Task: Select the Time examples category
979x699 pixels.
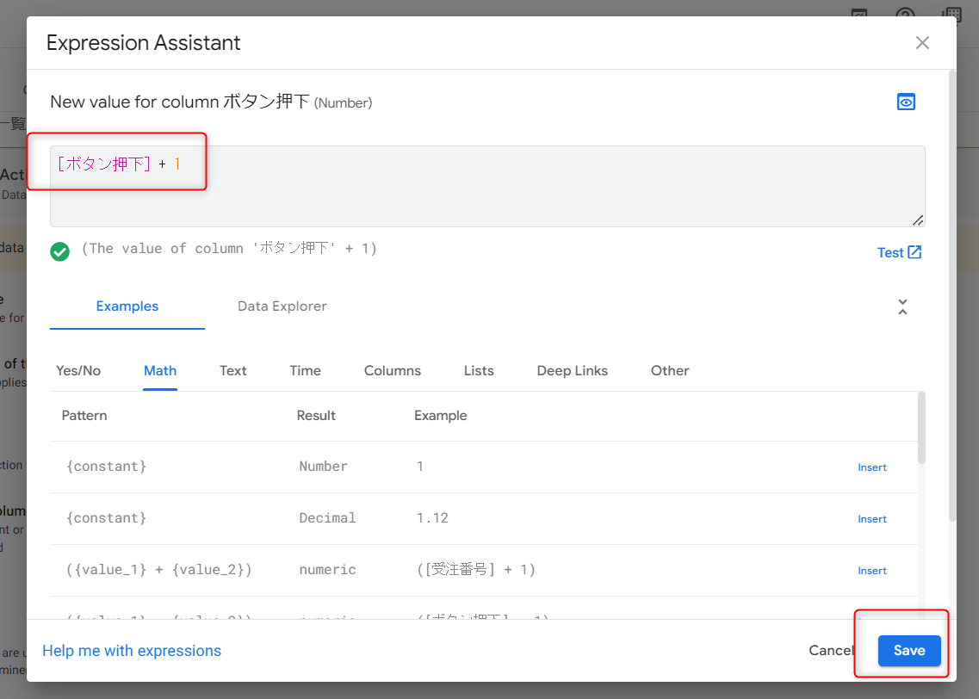Action: [x=305, y=371]
